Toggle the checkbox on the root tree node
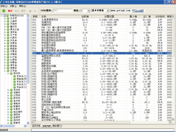Viewport: 176px width, 132px height. point(5,16)
